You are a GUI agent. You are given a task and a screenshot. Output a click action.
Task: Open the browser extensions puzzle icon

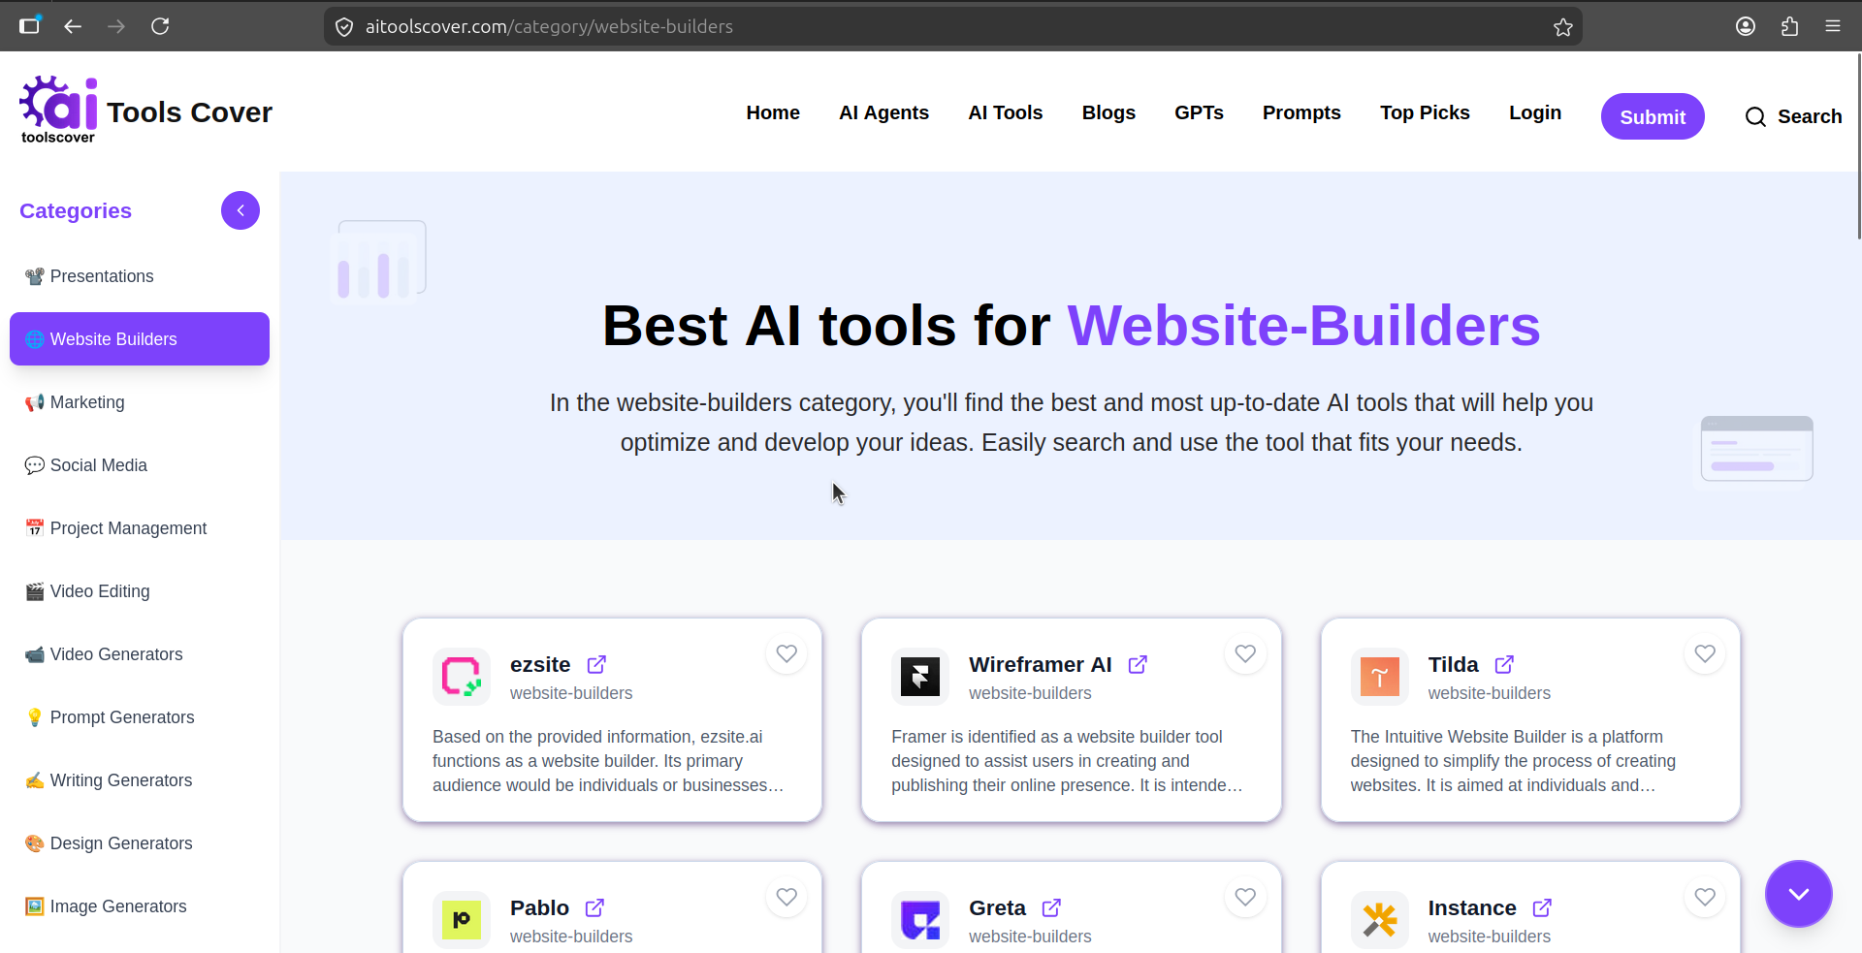(x=1789, y=26)
